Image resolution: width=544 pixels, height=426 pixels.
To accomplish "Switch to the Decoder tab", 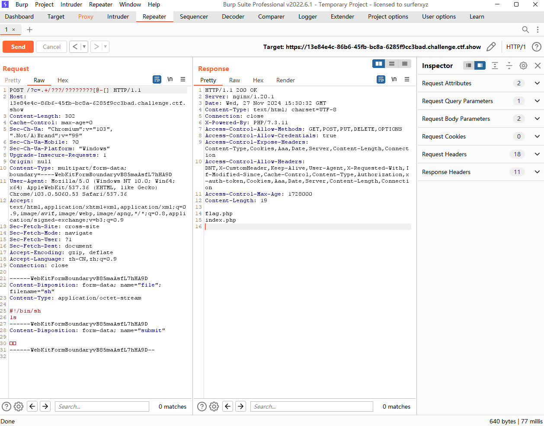I will click(x=233, y=16).
